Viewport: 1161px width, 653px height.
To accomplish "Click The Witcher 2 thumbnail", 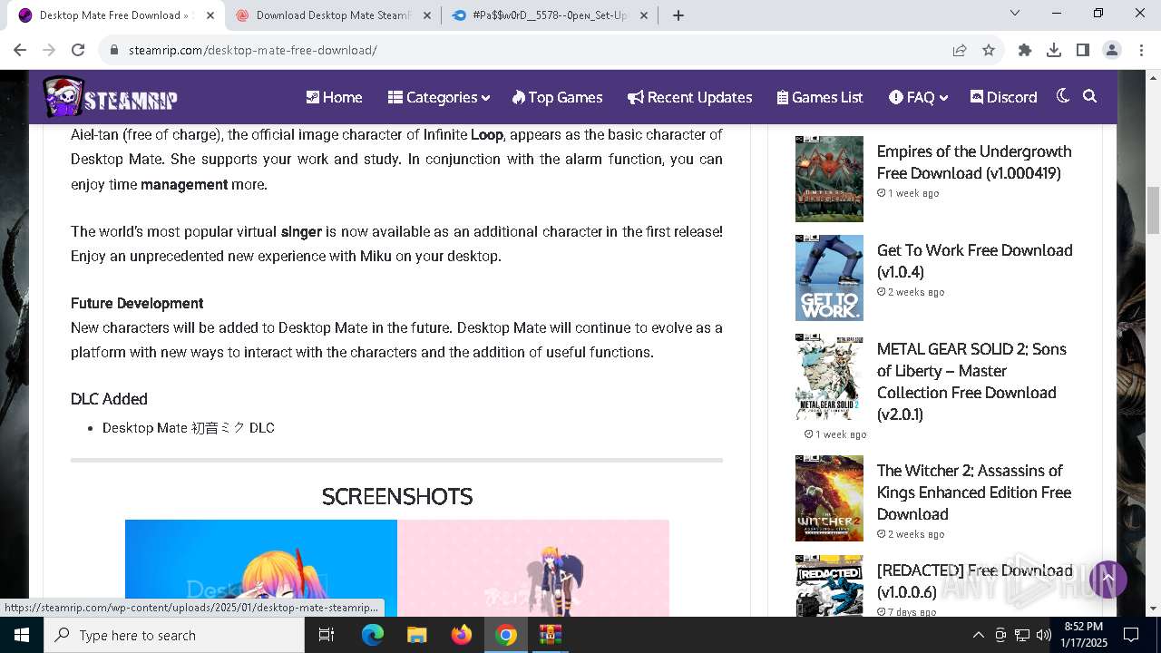I will [829, 498].
